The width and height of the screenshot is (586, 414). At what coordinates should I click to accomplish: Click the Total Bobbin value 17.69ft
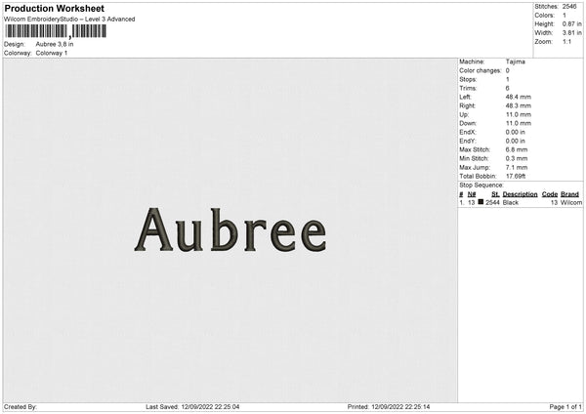click(x=516, y=176)
